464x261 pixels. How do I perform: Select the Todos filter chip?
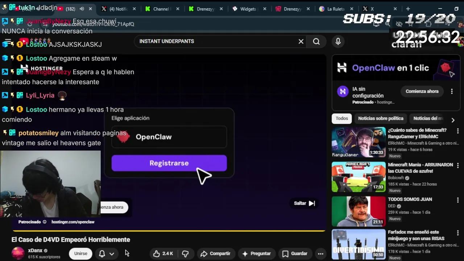[x=341, y=119]
